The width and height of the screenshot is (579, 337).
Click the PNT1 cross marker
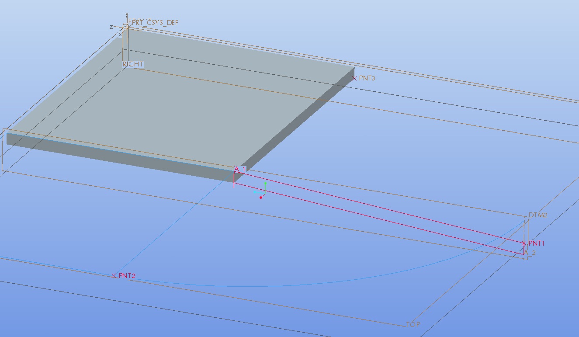524,243
